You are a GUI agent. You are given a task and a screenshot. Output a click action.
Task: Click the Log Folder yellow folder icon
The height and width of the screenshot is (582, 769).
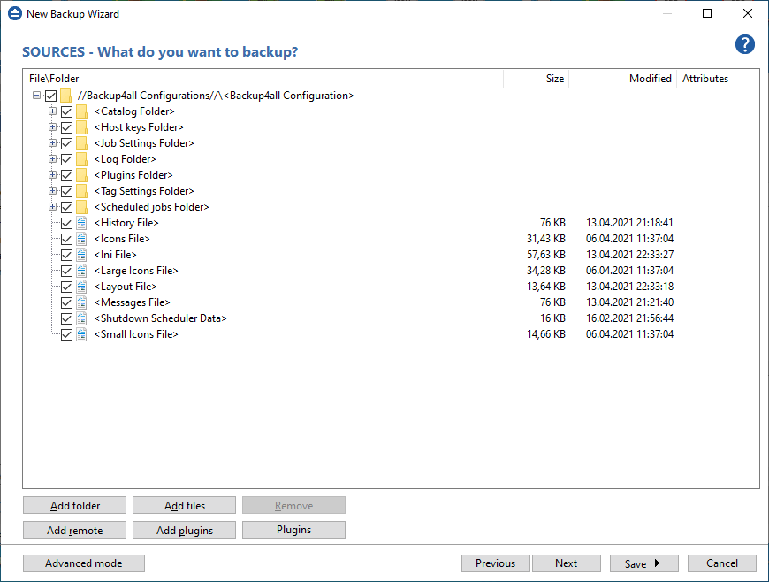click(x=82, y=159)
